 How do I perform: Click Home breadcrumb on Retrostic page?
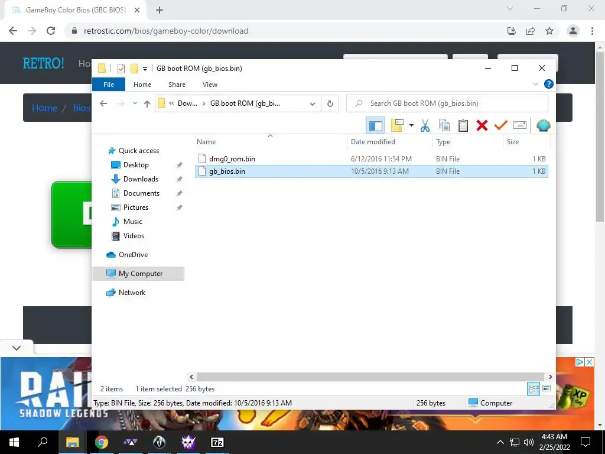(44, 108)
